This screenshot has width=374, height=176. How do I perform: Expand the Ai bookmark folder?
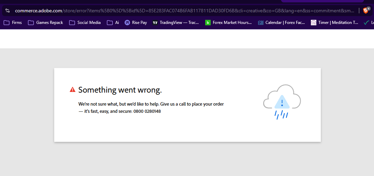tap(113, 23)
